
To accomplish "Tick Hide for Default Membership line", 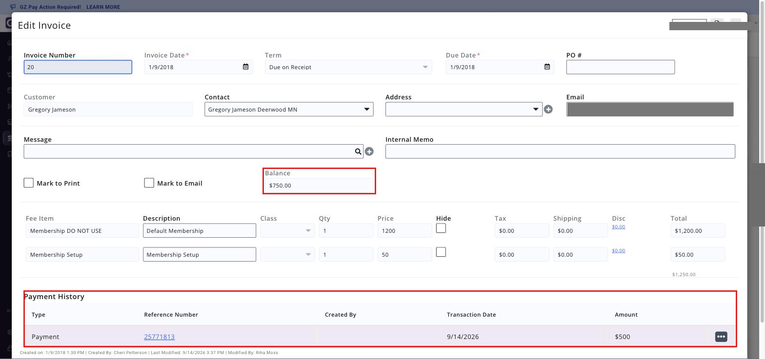I will point(441,228).
